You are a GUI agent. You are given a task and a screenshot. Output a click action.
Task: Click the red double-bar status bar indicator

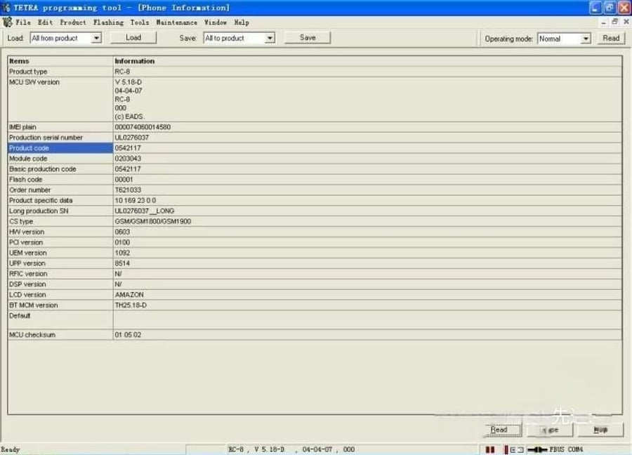click(489, 449)
